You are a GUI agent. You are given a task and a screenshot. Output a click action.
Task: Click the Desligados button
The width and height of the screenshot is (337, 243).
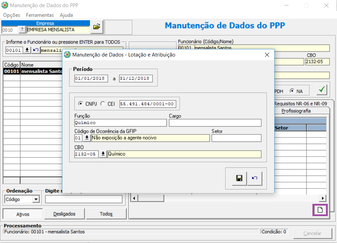[x=64, y=214]
